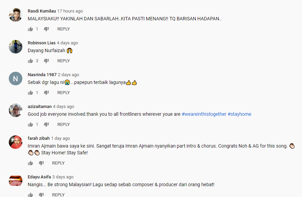Viewport: 302px width, 197px height.
Task: Open farah zibah's channel name link
Action: [x=39, y=138]
